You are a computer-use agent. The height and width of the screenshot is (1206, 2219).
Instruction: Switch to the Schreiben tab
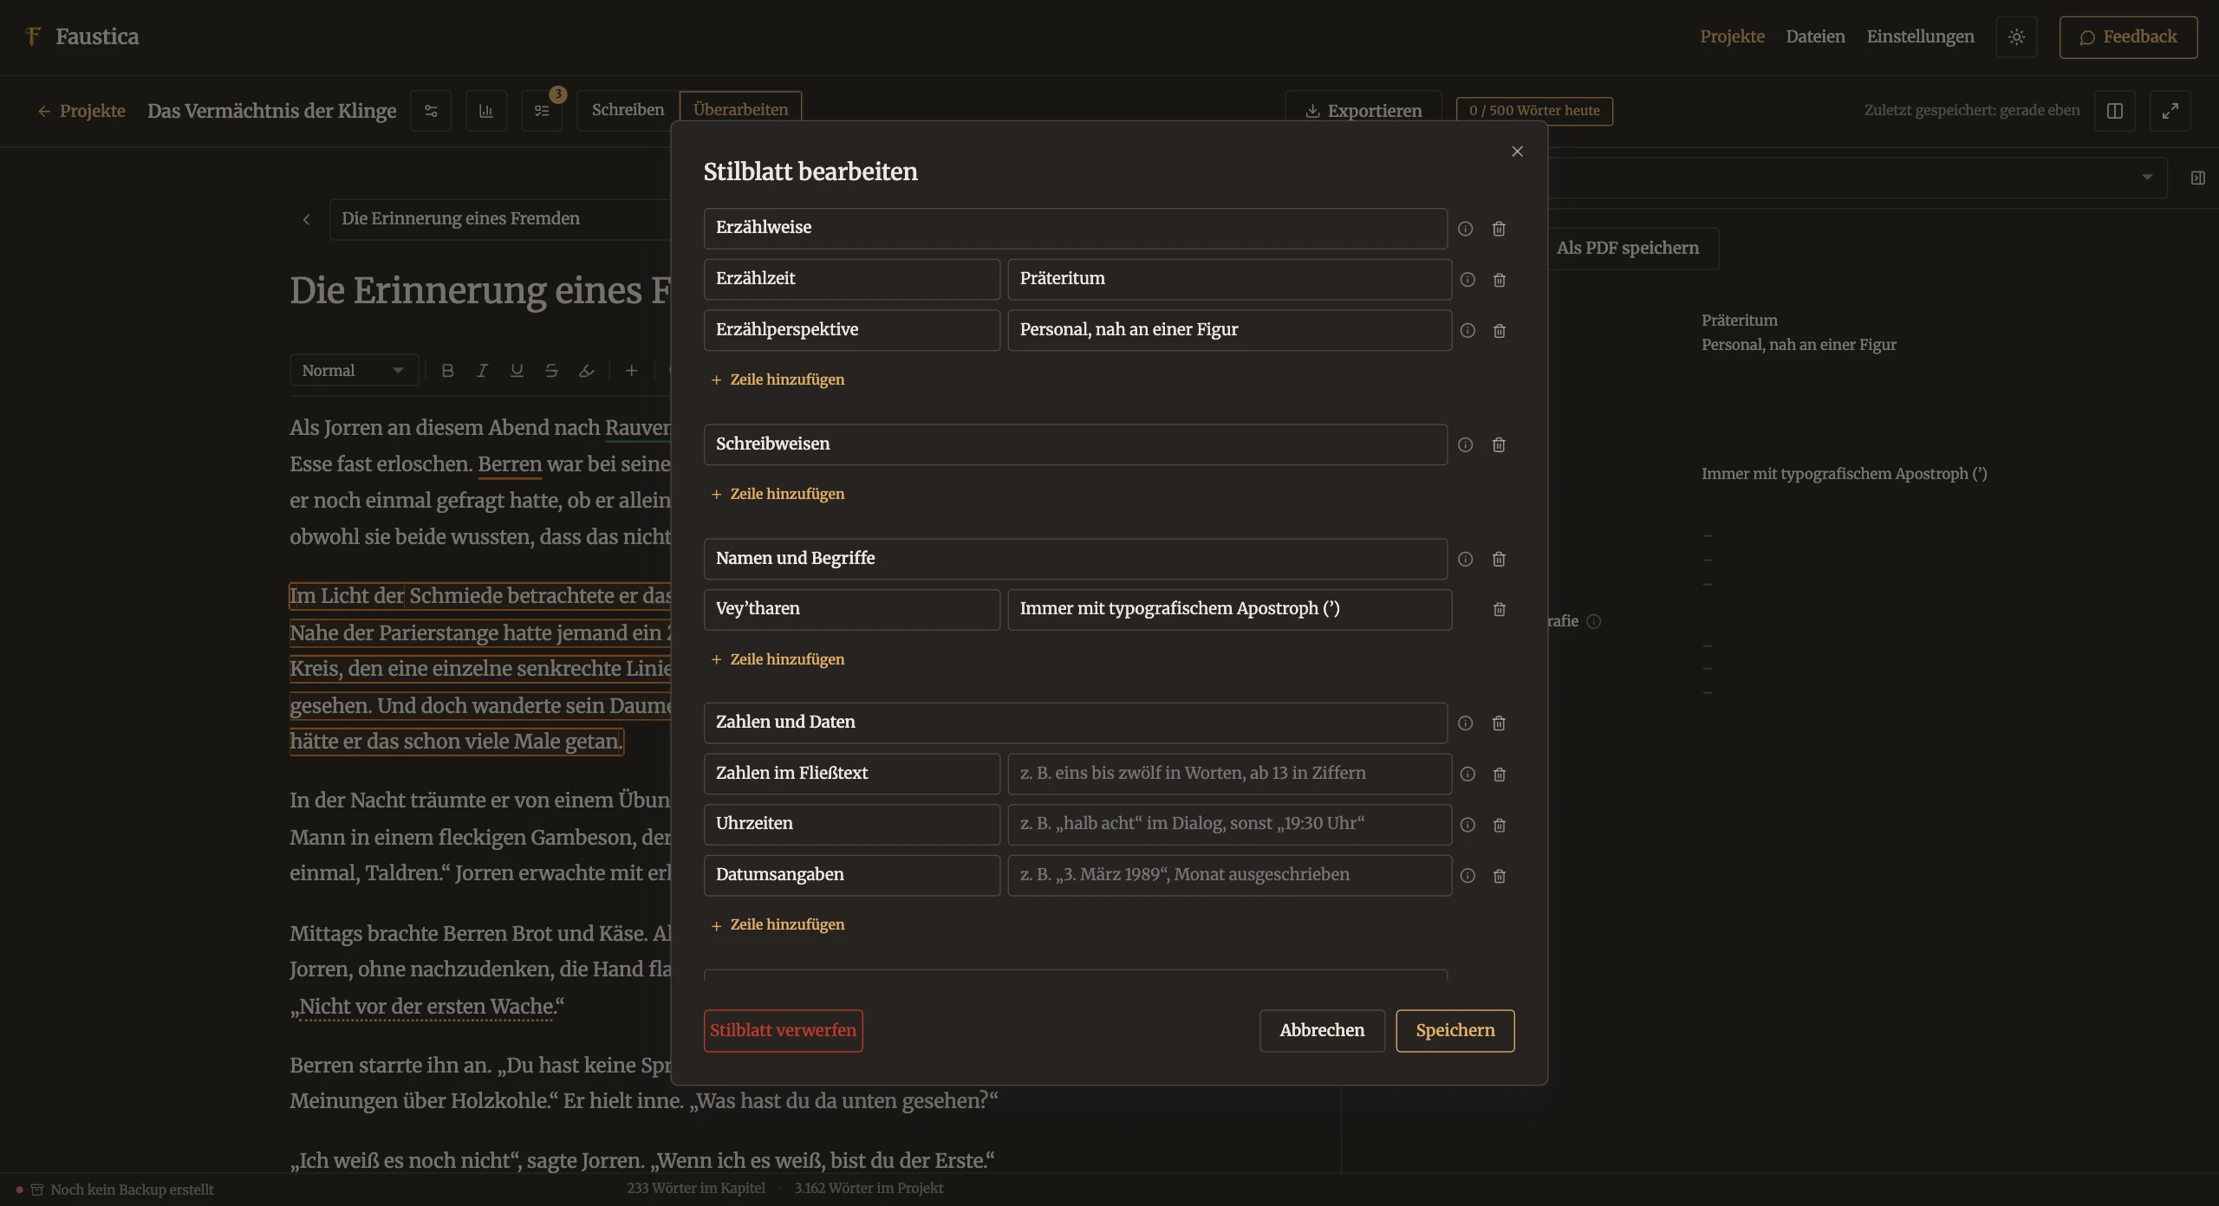[x=628, y=110]
